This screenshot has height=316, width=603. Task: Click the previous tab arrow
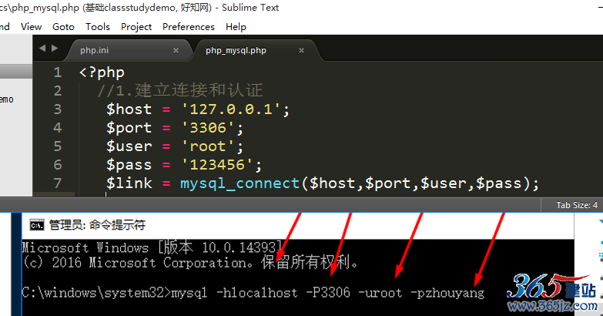[42, 48]
